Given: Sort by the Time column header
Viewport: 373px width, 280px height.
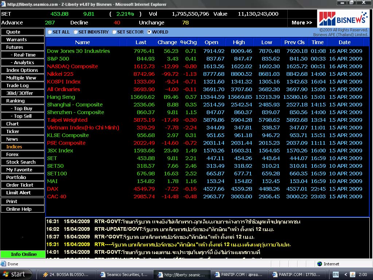Looking at the screenshot, I should 318,42.
